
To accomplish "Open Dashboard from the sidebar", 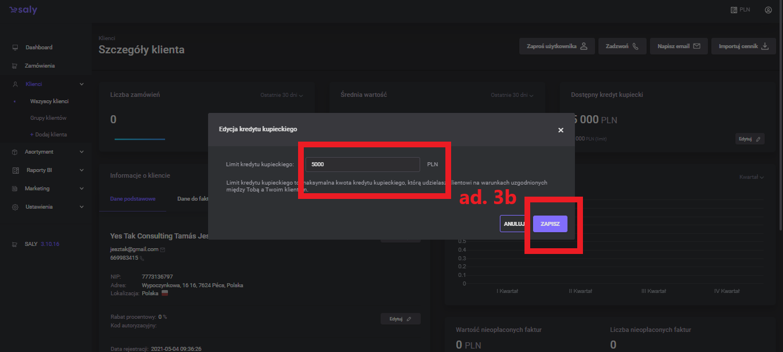I will [38, 48].
